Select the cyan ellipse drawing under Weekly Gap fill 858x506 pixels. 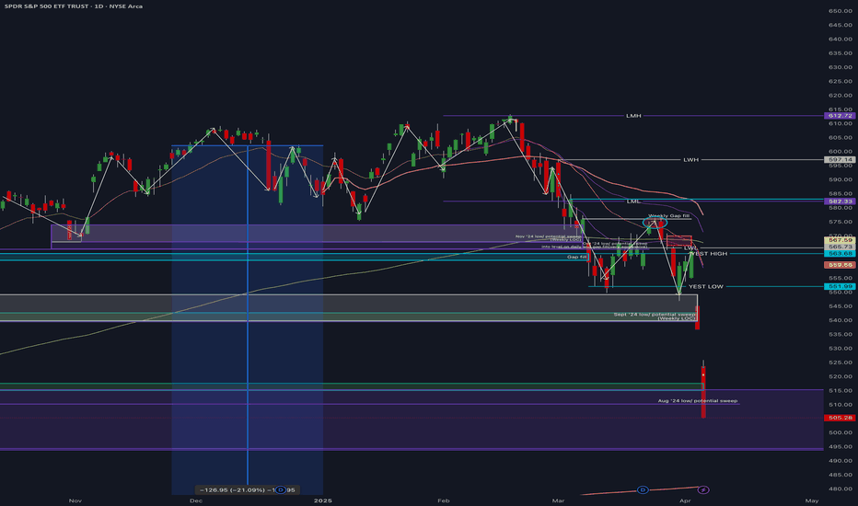655,223
